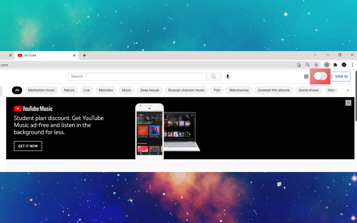Filter by Greatest hits albums chip
The width and height of the screenshot is (357, 223).
click(x=274, y=90)
